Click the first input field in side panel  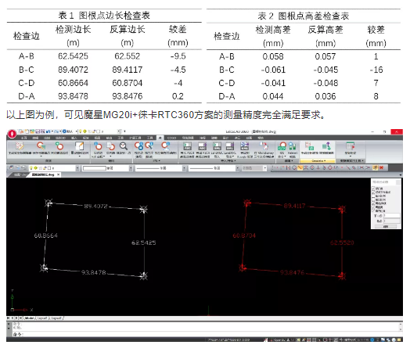coord(392,216)
